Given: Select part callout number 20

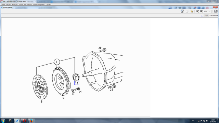Looking at the screenshot, I should (100, 48).
